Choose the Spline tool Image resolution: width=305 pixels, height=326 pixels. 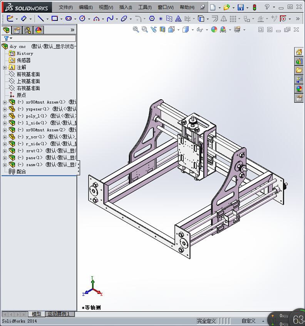pos(110,19)
